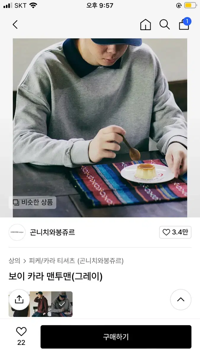
Task: Open shopping bag with 1 item
Action: [185, 24]
